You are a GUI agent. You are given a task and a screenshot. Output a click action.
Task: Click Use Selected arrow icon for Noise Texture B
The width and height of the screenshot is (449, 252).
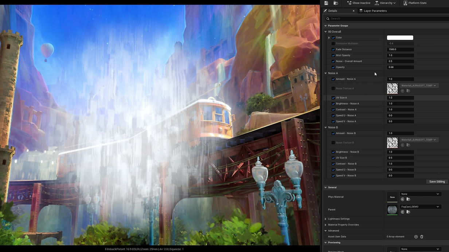[x=403, y=145]
